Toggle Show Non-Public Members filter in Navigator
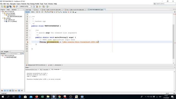 click(x=10, y=90)
